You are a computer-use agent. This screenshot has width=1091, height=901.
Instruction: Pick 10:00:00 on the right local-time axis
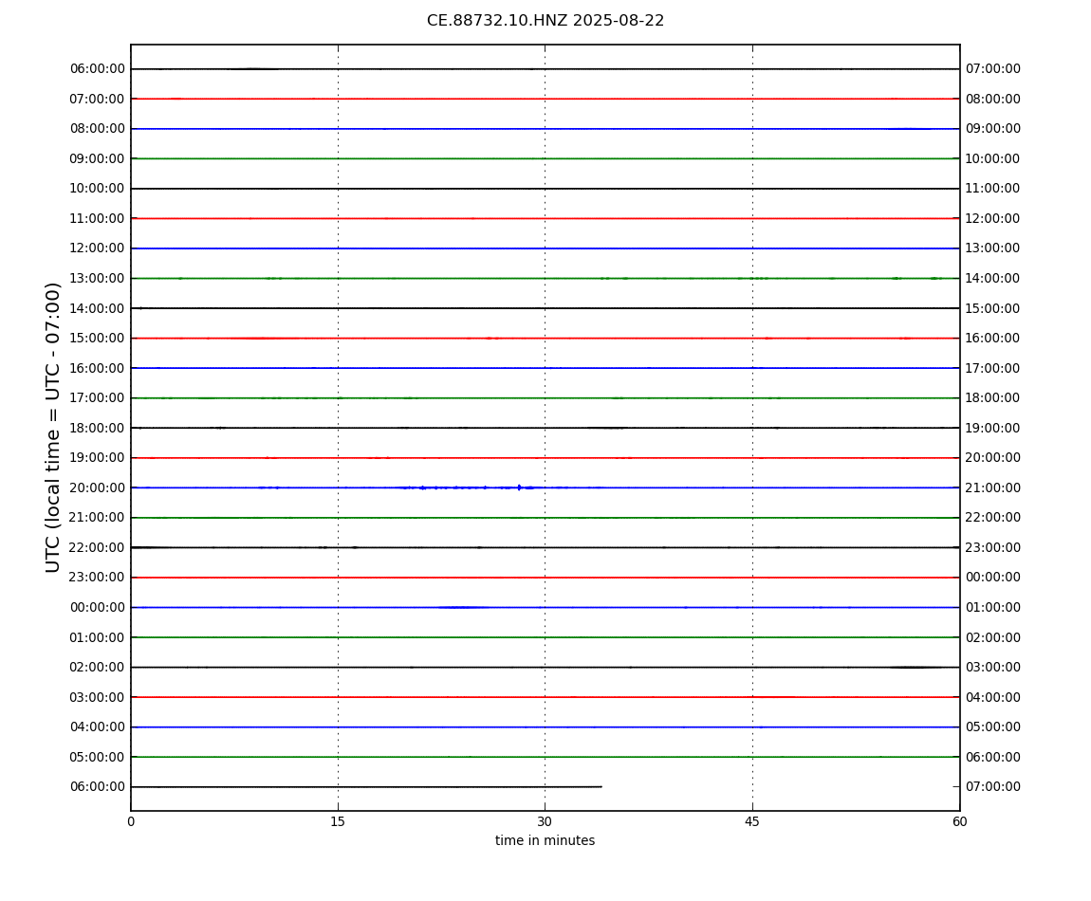pos(993,158)
